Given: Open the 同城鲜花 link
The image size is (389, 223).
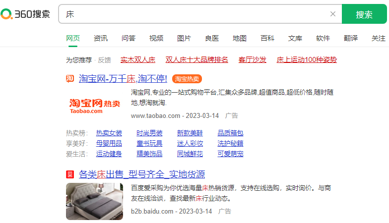Looking at the screenshot, I should coord(190,154).
